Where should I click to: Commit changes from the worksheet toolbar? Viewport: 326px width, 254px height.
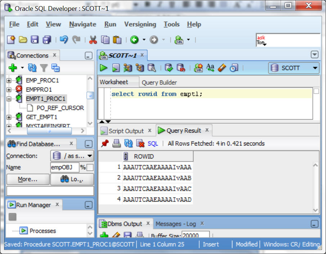click(x=169, y=68)
